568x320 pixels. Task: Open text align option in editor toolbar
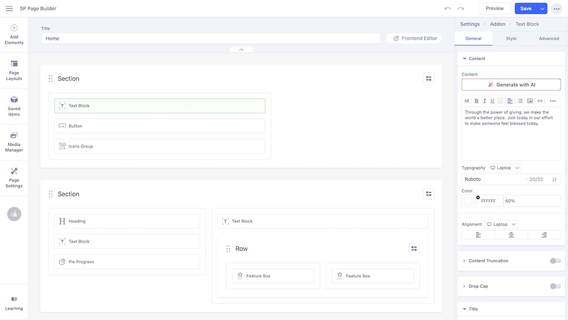[509, 101]
